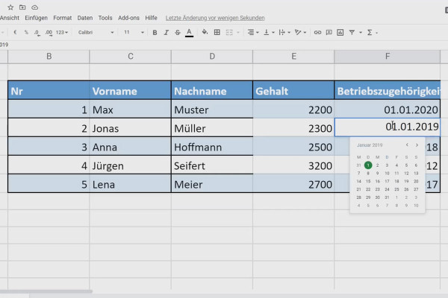This screenshot has width=448, height=298.
Task: Select column C header
Action: [x=130, y=57]
